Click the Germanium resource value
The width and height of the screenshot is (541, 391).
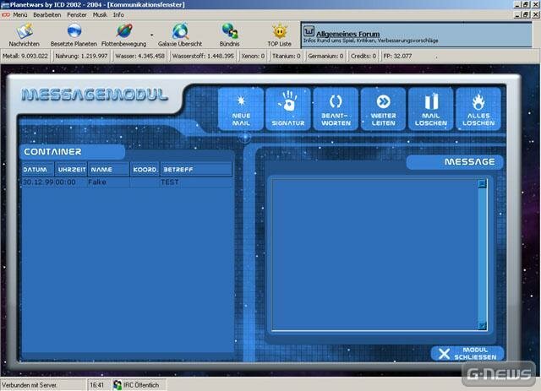click(325, 56)
